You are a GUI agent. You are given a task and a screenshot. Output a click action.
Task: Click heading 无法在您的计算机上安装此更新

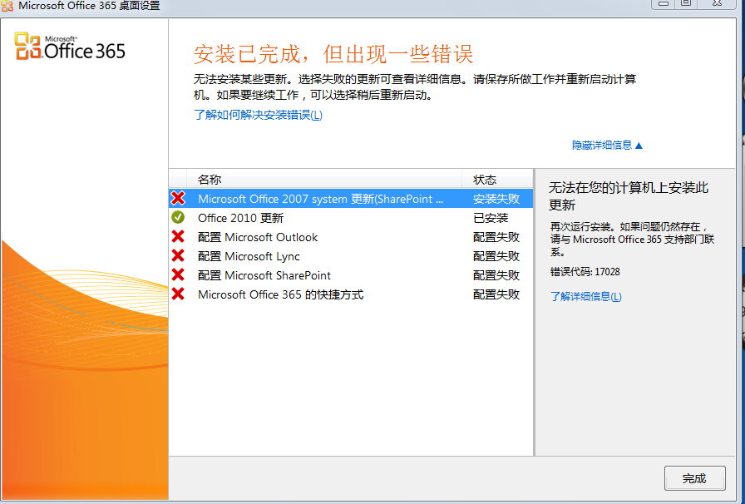[x=629, y=196]
